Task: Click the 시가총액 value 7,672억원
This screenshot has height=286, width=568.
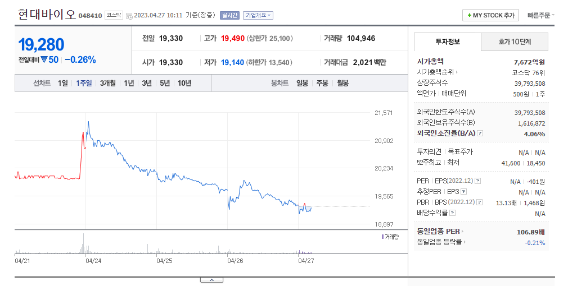Action: [529, 62]
